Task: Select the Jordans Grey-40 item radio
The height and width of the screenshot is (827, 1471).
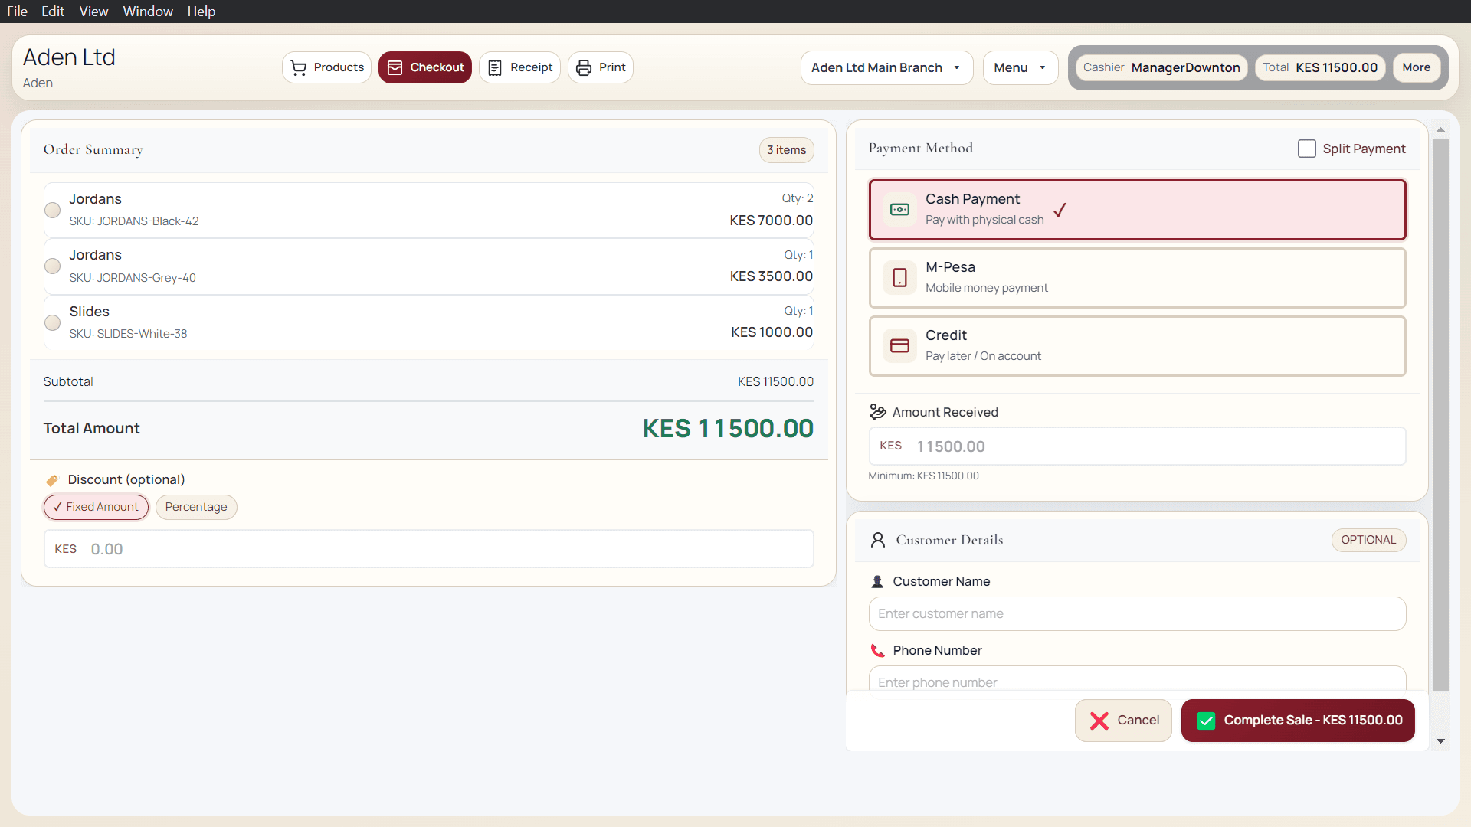Action: 53,266
